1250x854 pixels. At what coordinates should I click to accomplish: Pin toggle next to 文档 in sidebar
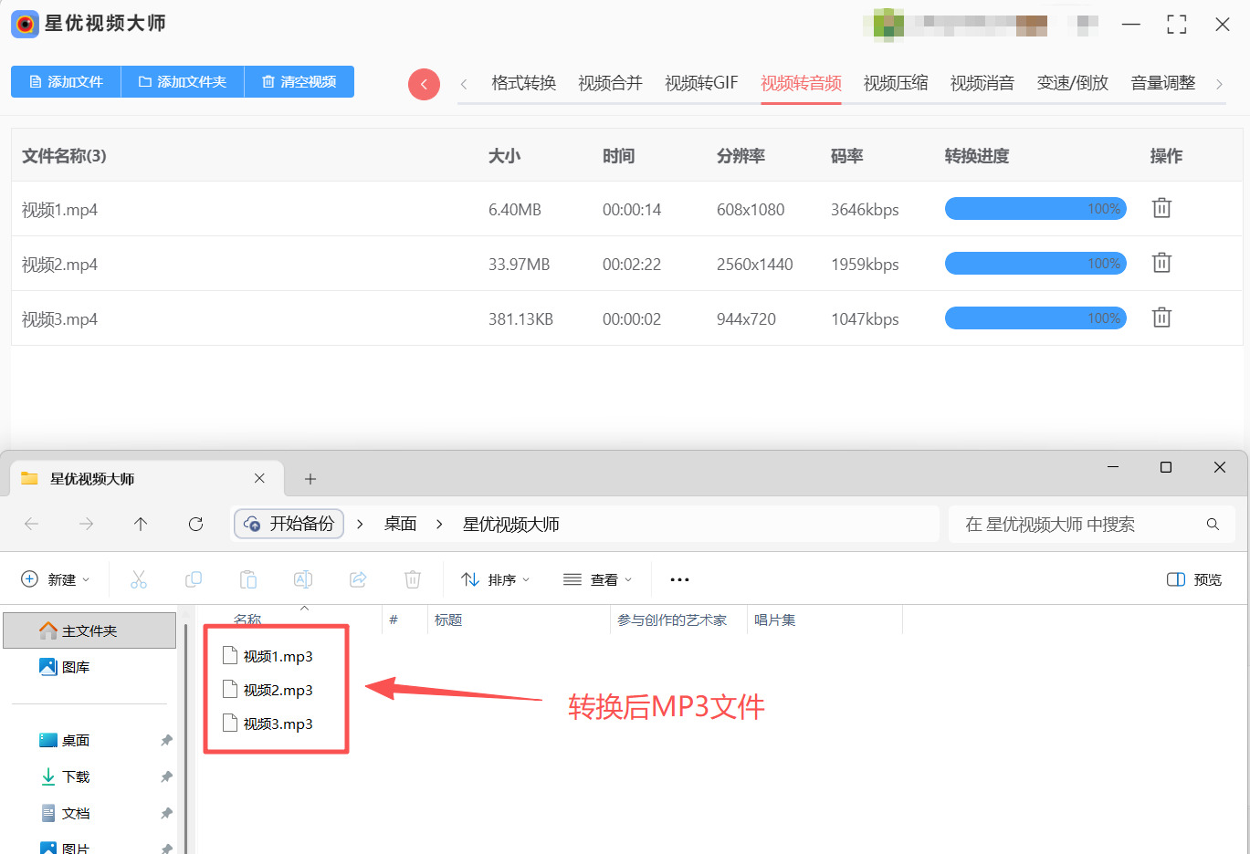166,813
